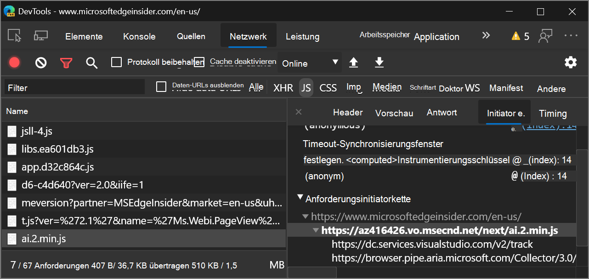Open the Leistung tab
The image size is (589, 279).
click(302, 37)
